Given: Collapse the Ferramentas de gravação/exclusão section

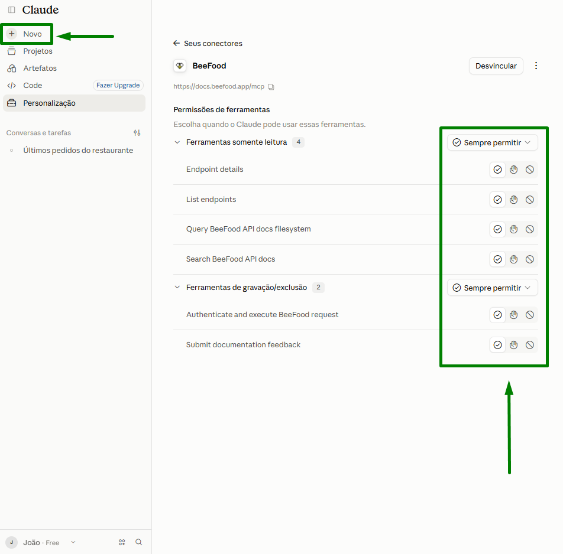Looking at the screenshot, I should pos(177,287).
